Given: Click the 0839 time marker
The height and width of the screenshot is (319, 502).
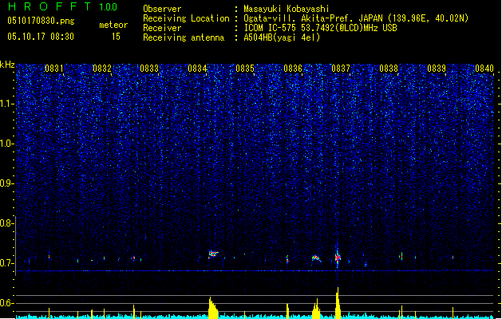Looking at the screenshot, I should coord(437,69).
